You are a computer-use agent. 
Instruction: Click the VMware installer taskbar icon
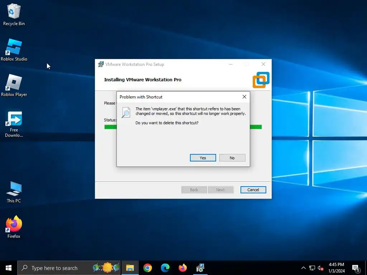[x=200, y=268]
